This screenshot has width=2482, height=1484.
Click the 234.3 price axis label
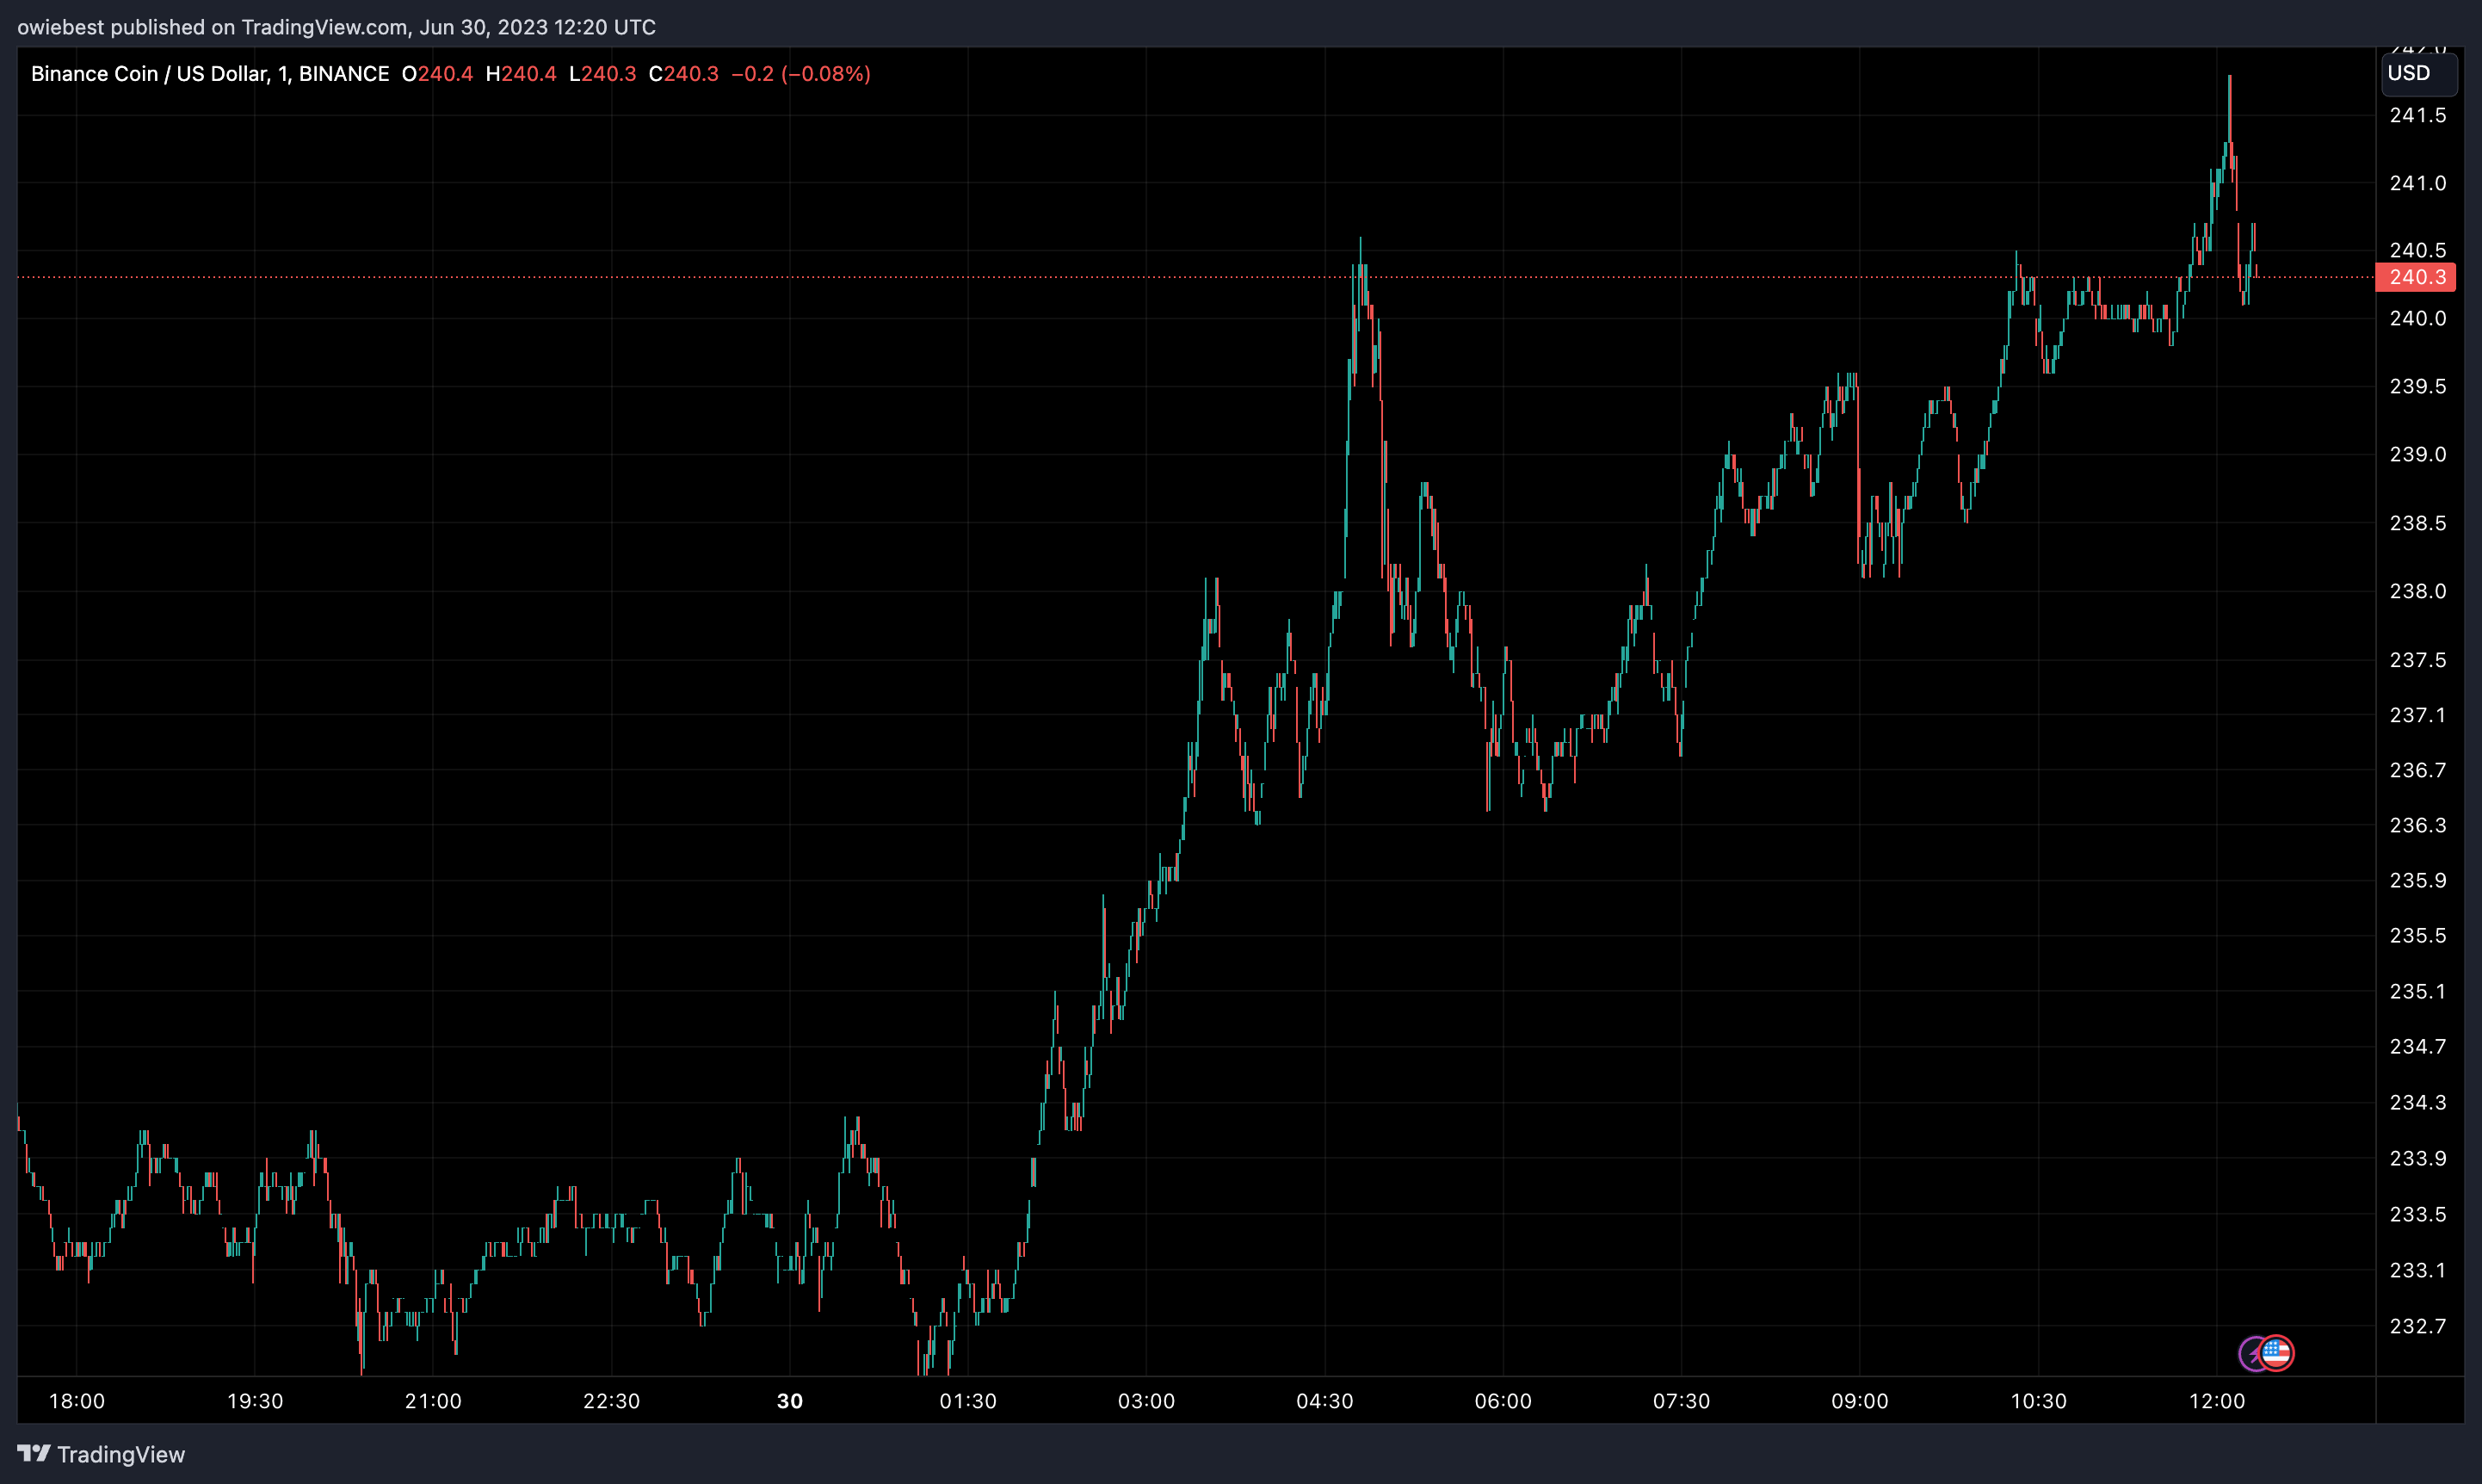(x=2418, y=1102)
